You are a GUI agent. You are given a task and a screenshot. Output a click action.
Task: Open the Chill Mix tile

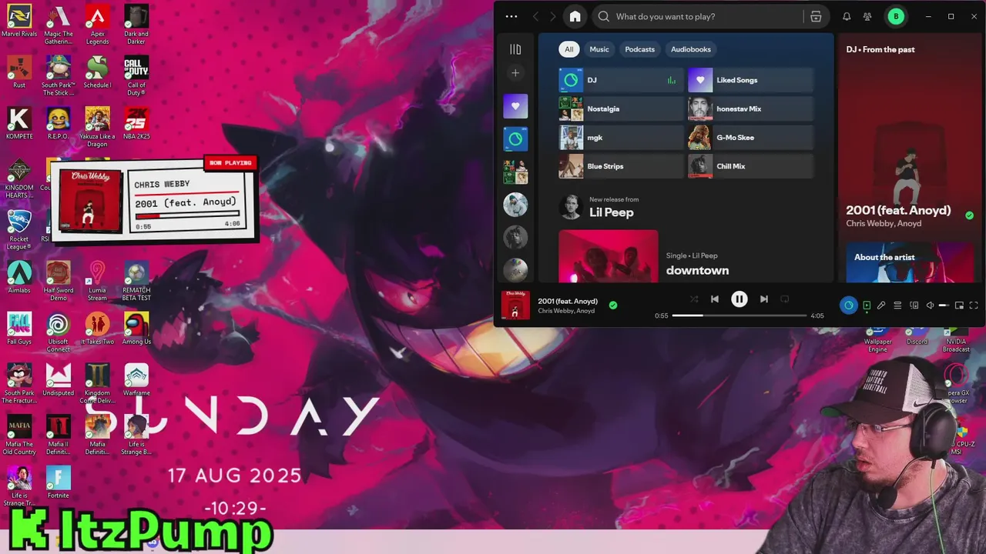click(750, 166)
